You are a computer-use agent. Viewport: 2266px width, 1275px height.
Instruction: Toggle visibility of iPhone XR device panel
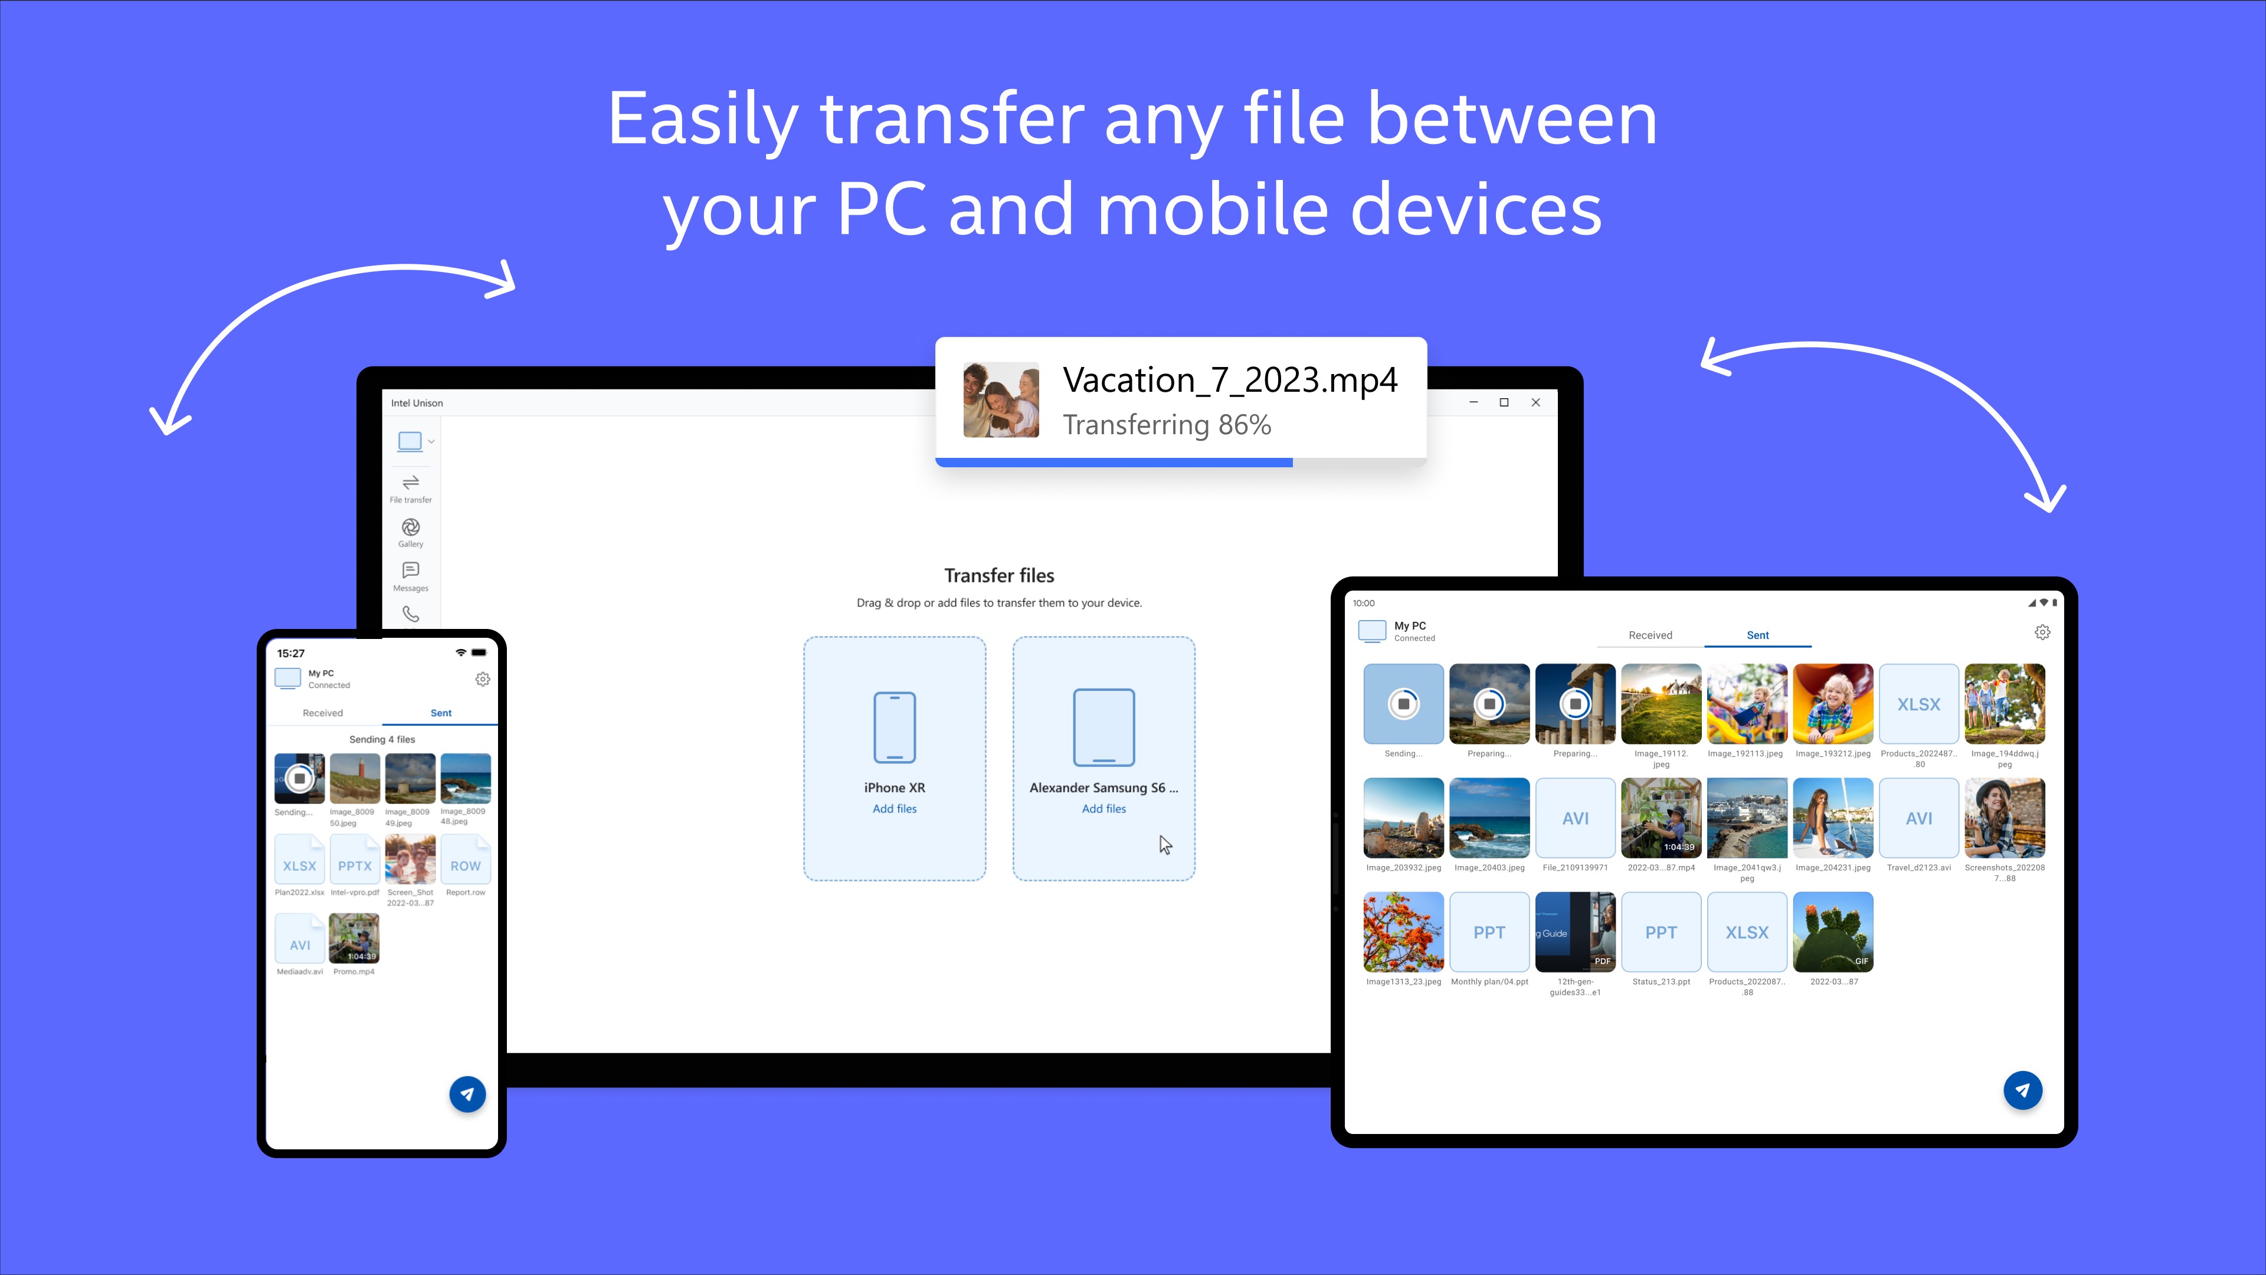click(x=895, y=758)
